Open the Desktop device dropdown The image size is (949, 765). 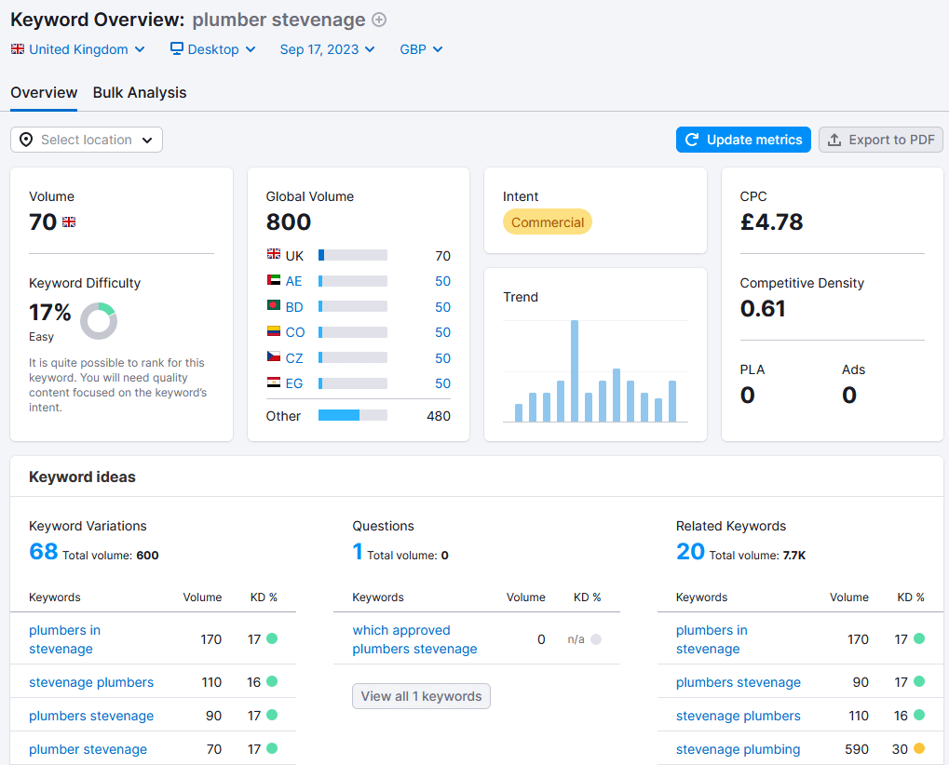213,49
